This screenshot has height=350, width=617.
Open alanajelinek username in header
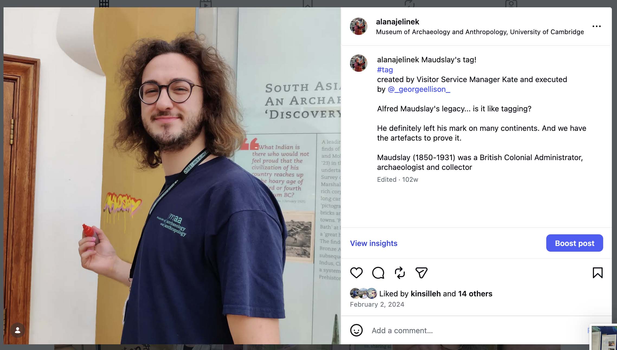tap(397, 22)
